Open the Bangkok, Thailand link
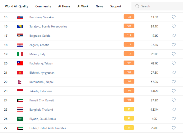The height and width of the screenshot is (133, 183). [41, 110]
